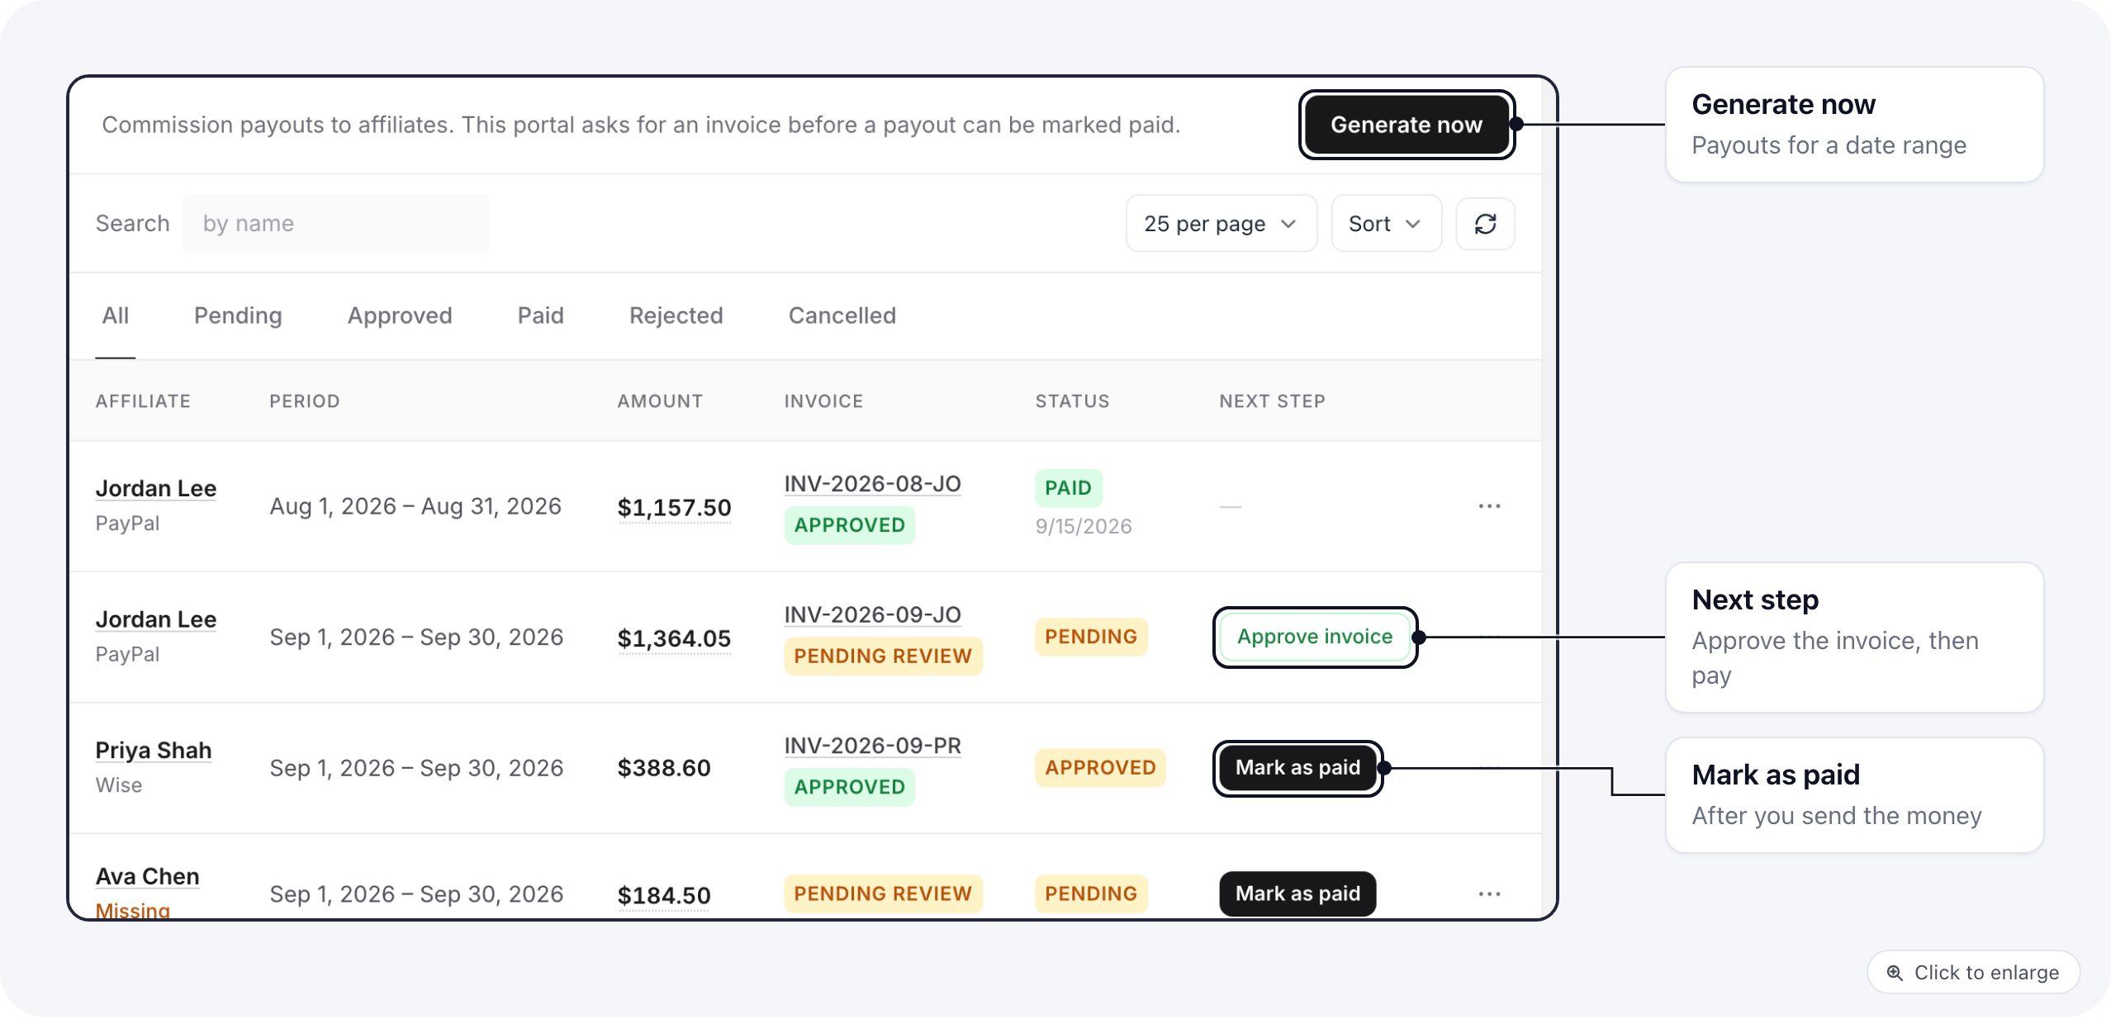Screen dimensions: 2111x1019
Task: Open the more options menu for Ava Chen's row
Action: coord(1489,893)
